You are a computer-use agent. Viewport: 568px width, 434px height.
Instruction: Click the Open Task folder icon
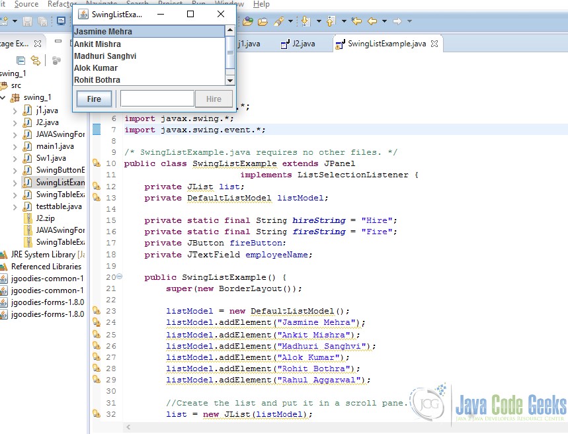(263, 21)
